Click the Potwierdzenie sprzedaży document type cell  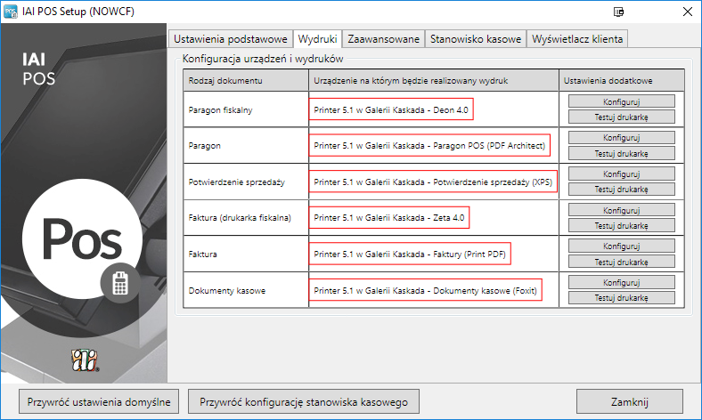point(246,182)
